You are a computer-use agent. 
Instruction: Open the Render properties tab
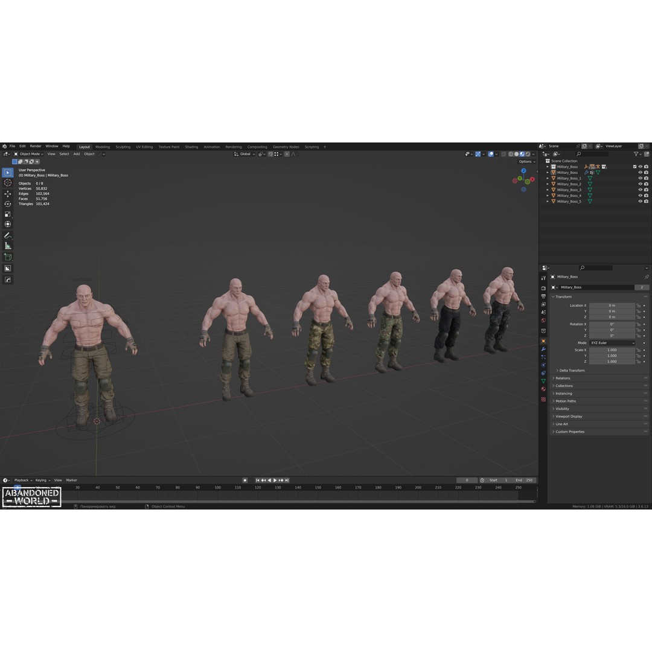(543, 288)
